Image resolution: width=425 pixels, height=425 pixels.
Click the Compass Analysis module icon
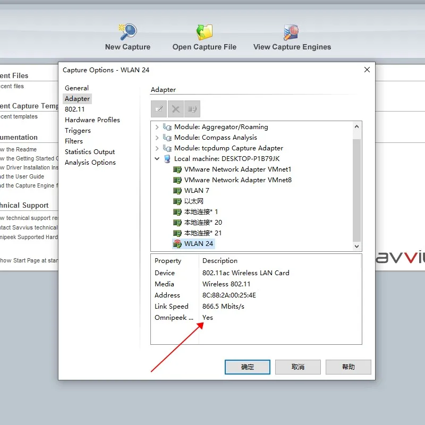pos(167,138)
